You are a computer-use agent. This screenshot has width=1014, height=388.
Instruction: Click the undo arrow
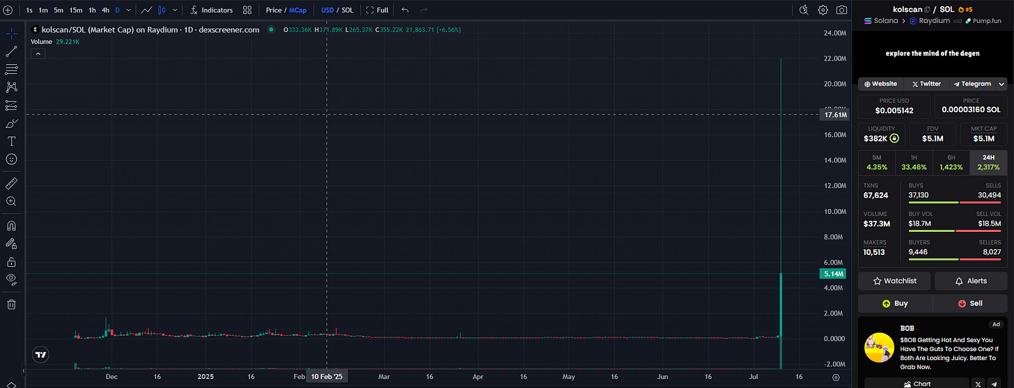405,10
